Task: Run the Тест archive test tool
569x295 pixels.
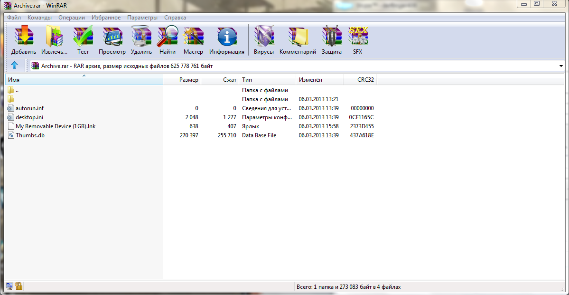Action: click(x=83, y=36)
